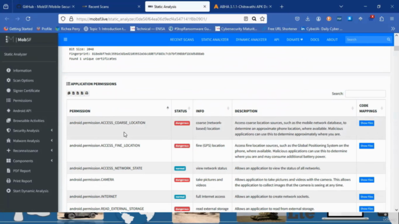Expand the Security Analysis menu

point(29,131)
